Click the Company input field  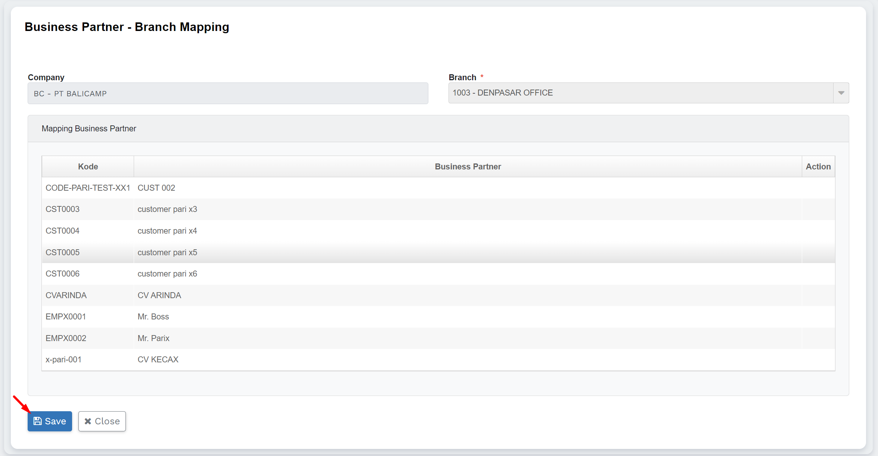pyautogui.click(x=228, y=94)
